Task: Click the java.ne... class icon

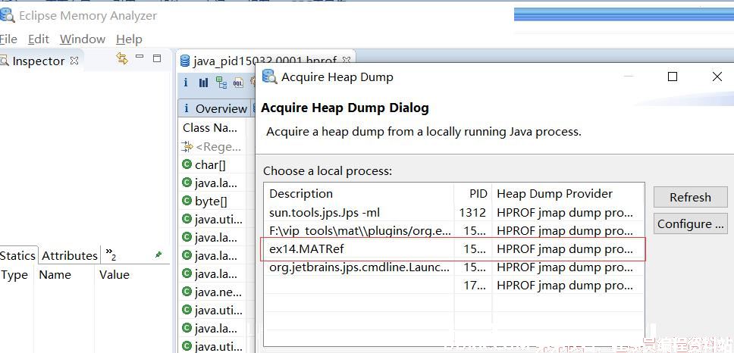Action: 187,292
